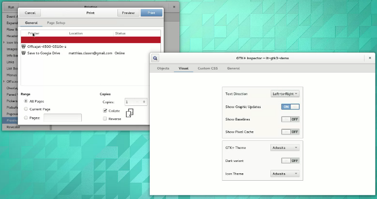Select the Printing demo list item
This screenshot has height=199, width=377.
[x=10, y=120]
